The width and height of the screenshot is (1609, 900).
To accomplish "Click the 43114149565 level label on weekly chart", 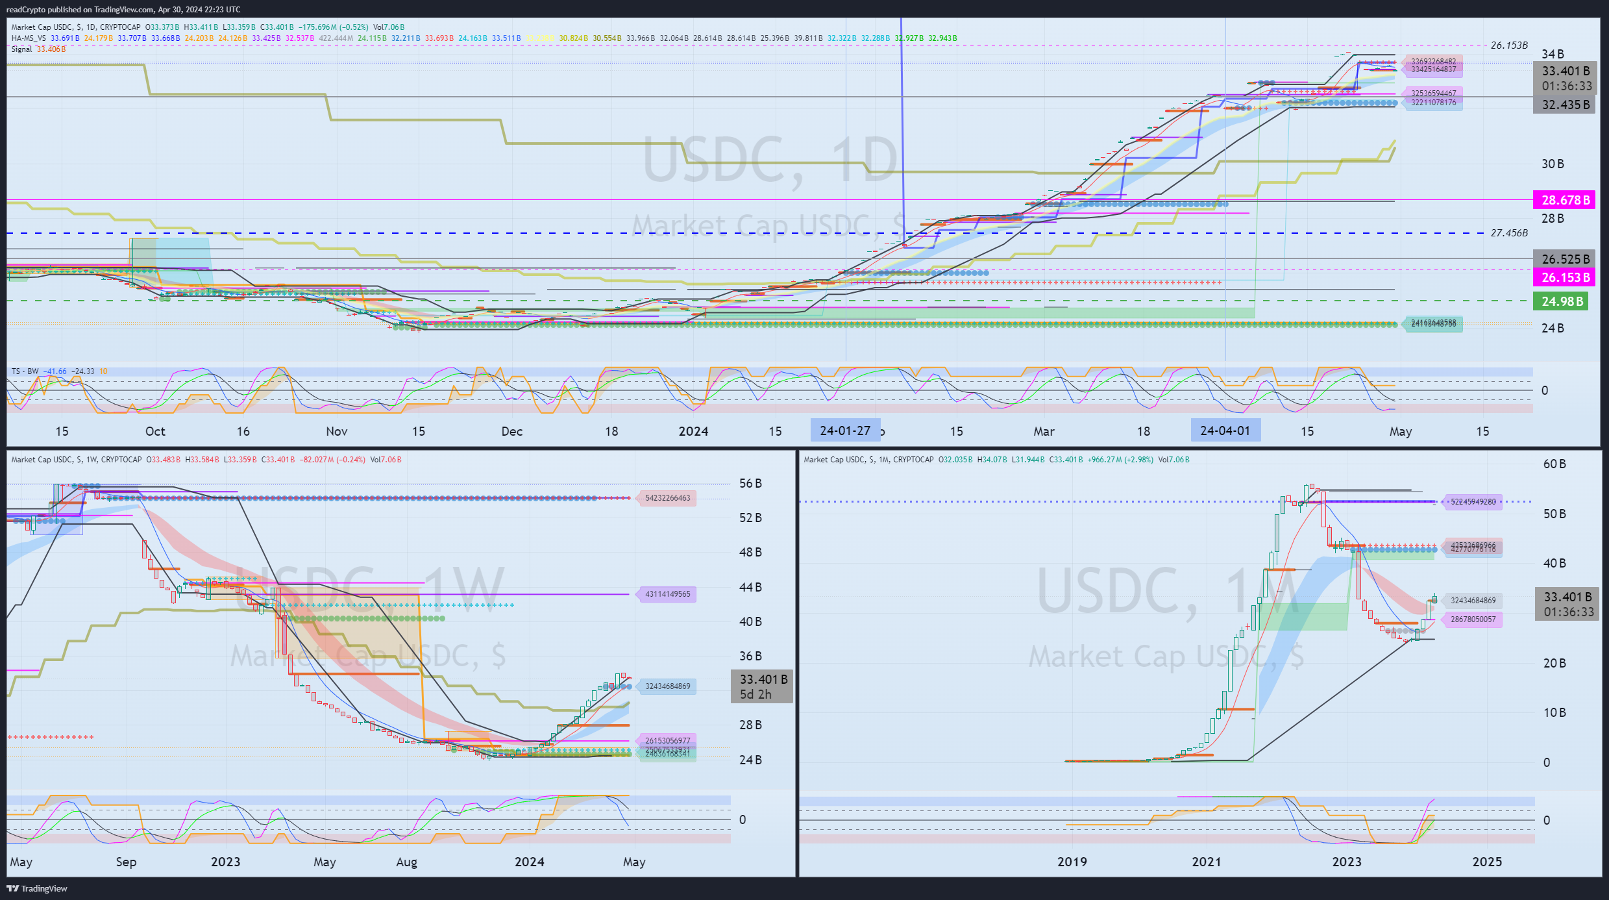I will (667, 594).
